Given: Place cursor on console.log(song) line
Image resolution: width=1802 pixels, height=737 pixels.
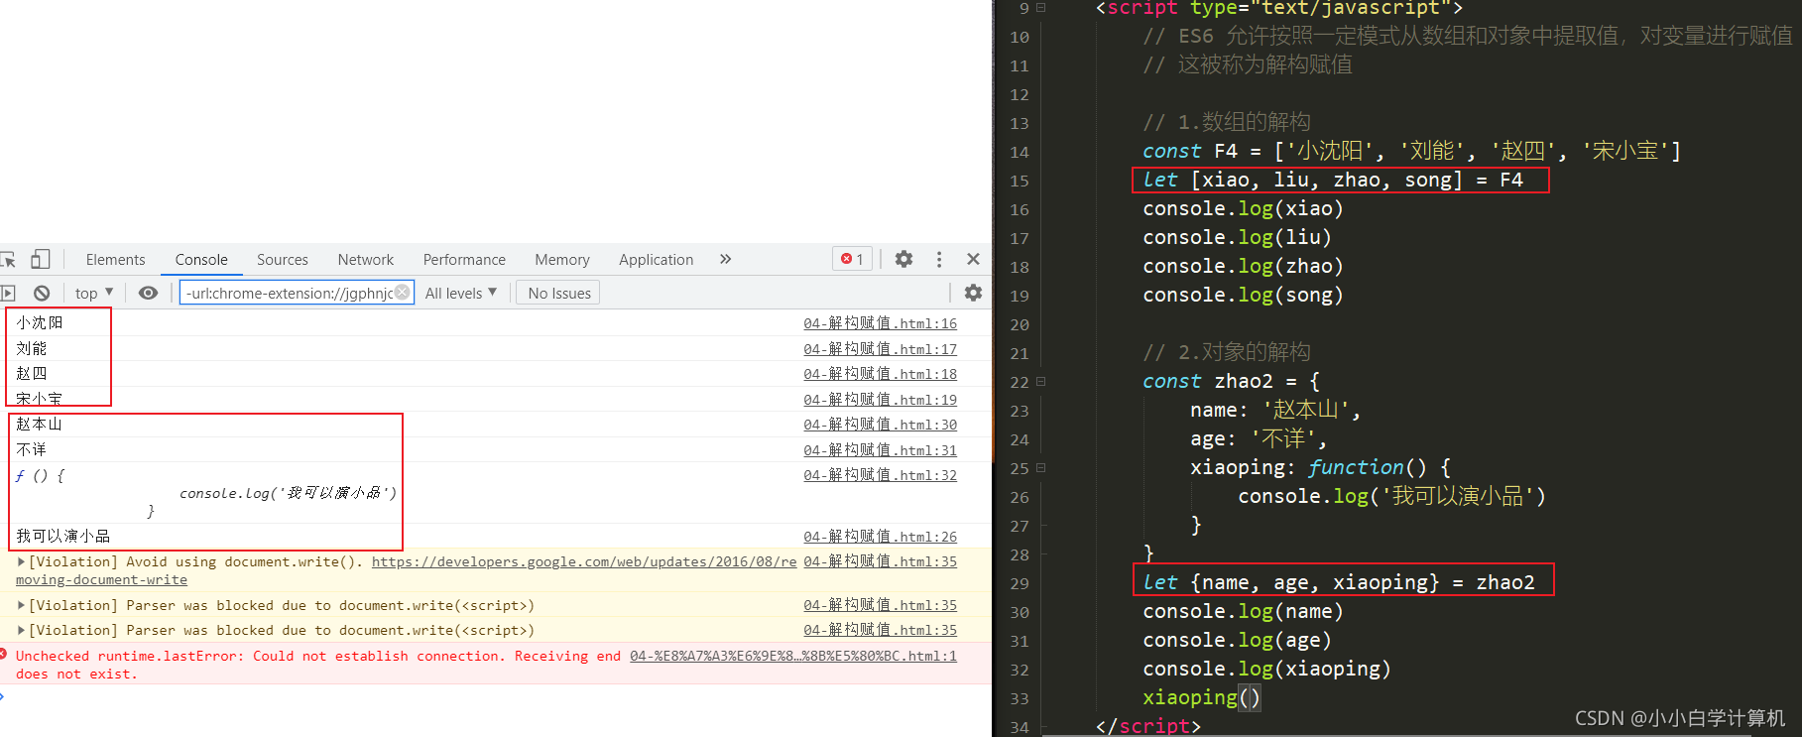Looking at the screenshot, I should coord(1243,295).
